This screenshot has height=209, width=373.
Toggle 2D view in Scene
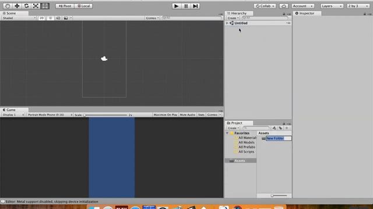(41, 18)
